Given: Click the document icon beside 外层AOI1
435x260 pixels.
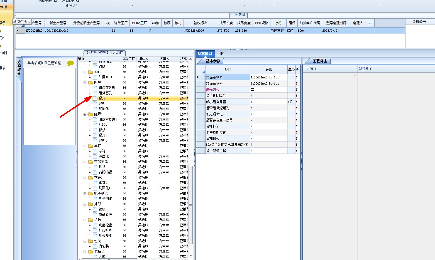Looking at the screenshot, I should coord(95,77).
